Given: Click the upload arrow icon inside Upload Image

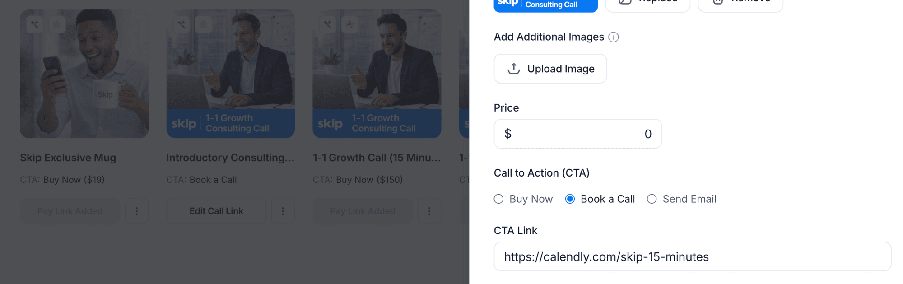Looking at the screenshot, I should 513,69.
